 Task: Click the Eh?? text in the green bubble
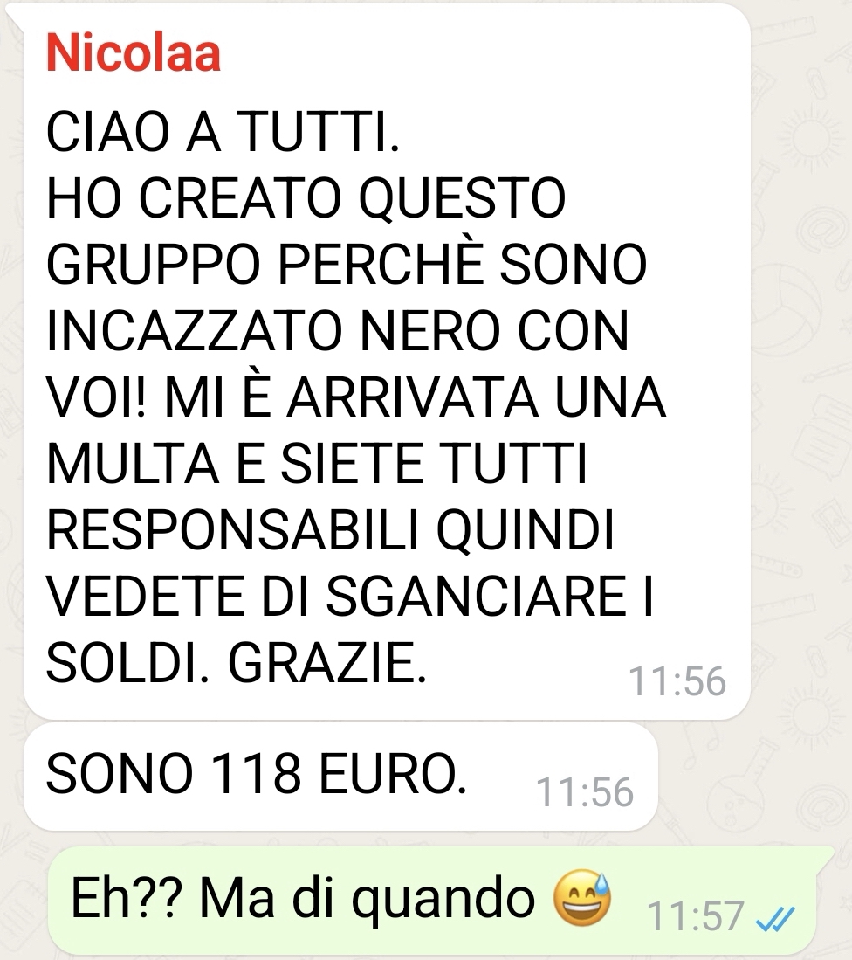point(126,898)
